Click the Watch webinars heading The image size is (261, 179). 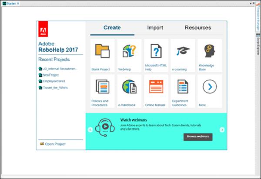[134, 120]
